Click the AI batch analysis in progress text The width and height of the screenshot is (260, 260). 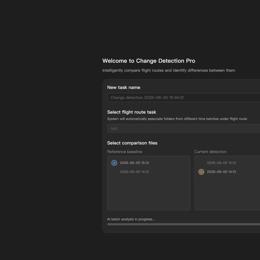point(131,219)
